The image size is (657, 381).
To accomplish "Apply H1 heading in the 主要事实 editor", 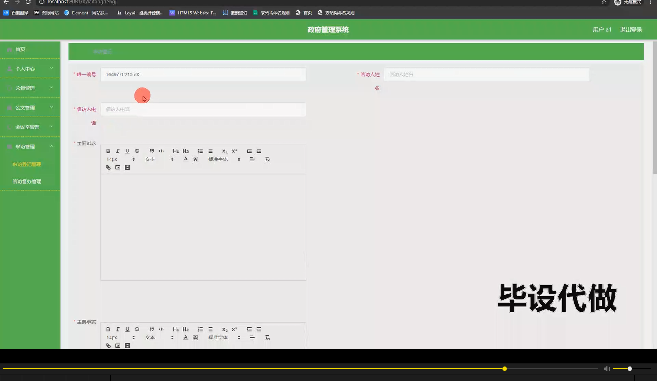I will click(x=176, y=329).
